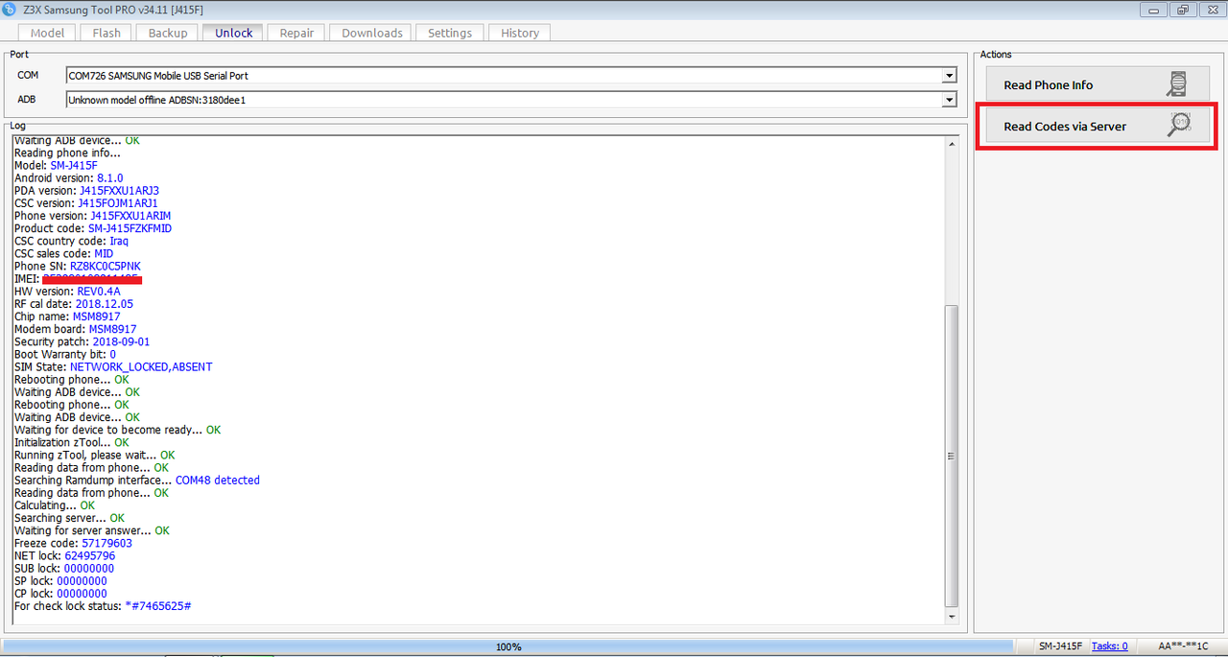
Task: Click the Phone SN value RZ8KC0C5PNK
Action: click(106, 266)
